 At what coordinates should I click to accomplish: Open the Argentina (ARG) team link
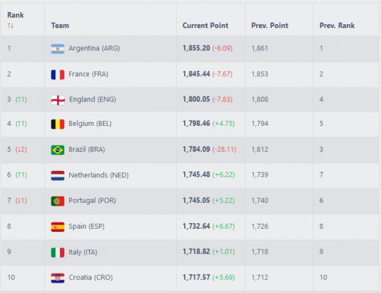click(94, 48)
